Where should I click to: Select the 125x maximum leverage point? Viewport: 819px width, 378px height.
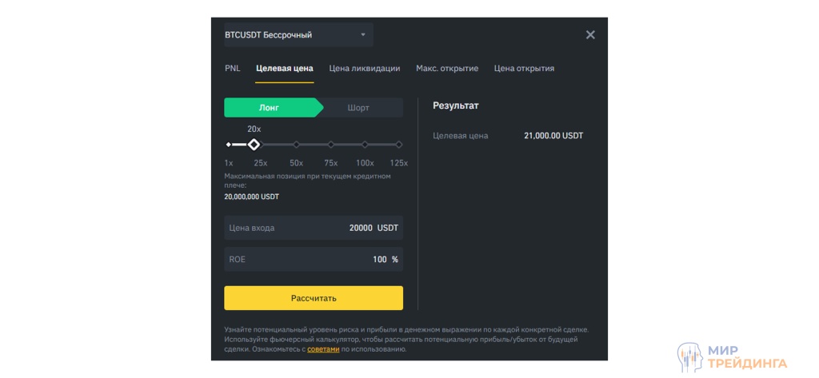[399, 145]
